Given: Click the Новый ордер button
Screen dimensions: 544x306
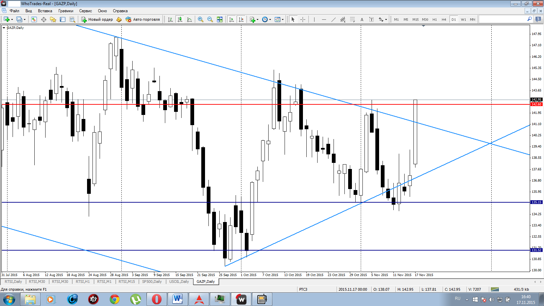Looking at the screenshot, I should point(97,19).
